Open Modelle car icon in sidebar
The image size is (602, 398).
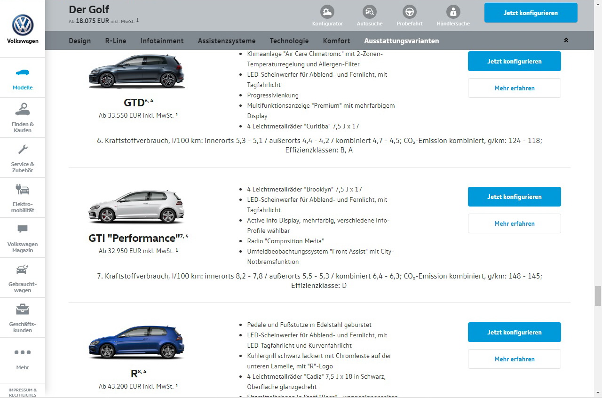[23, 72]
